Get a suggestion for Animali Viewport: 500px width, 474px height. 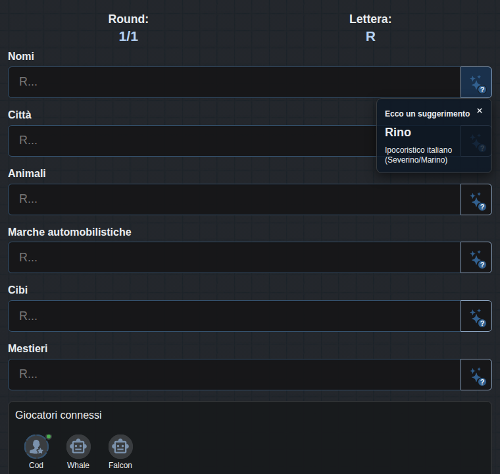click(x=476, y=199)
